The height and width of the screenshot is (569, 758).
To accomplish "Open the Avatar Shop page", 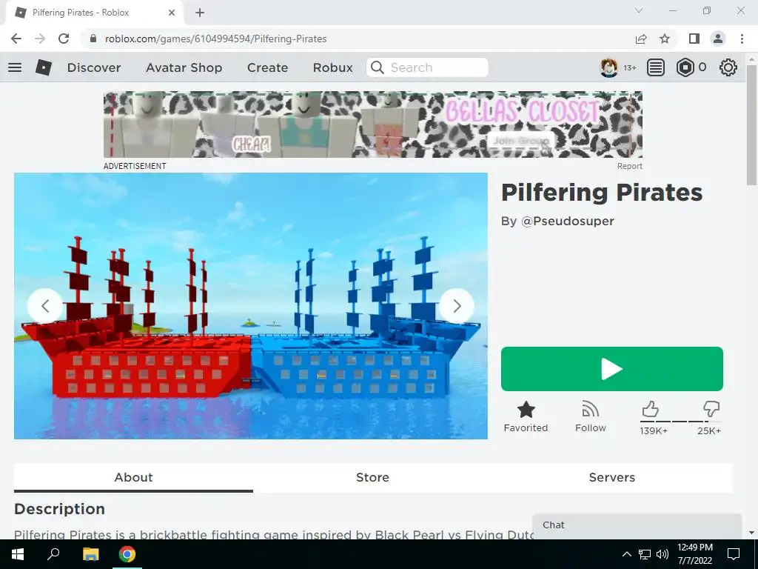I will pos(184,67).
